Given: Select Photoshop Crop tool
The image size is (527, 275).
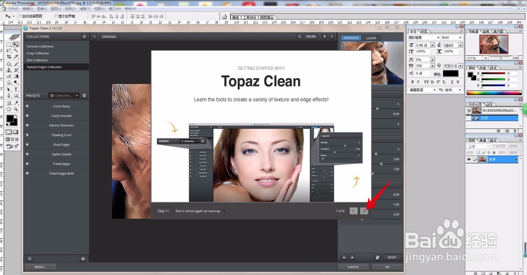Looking at the screenshot, I should click(9, 56).
